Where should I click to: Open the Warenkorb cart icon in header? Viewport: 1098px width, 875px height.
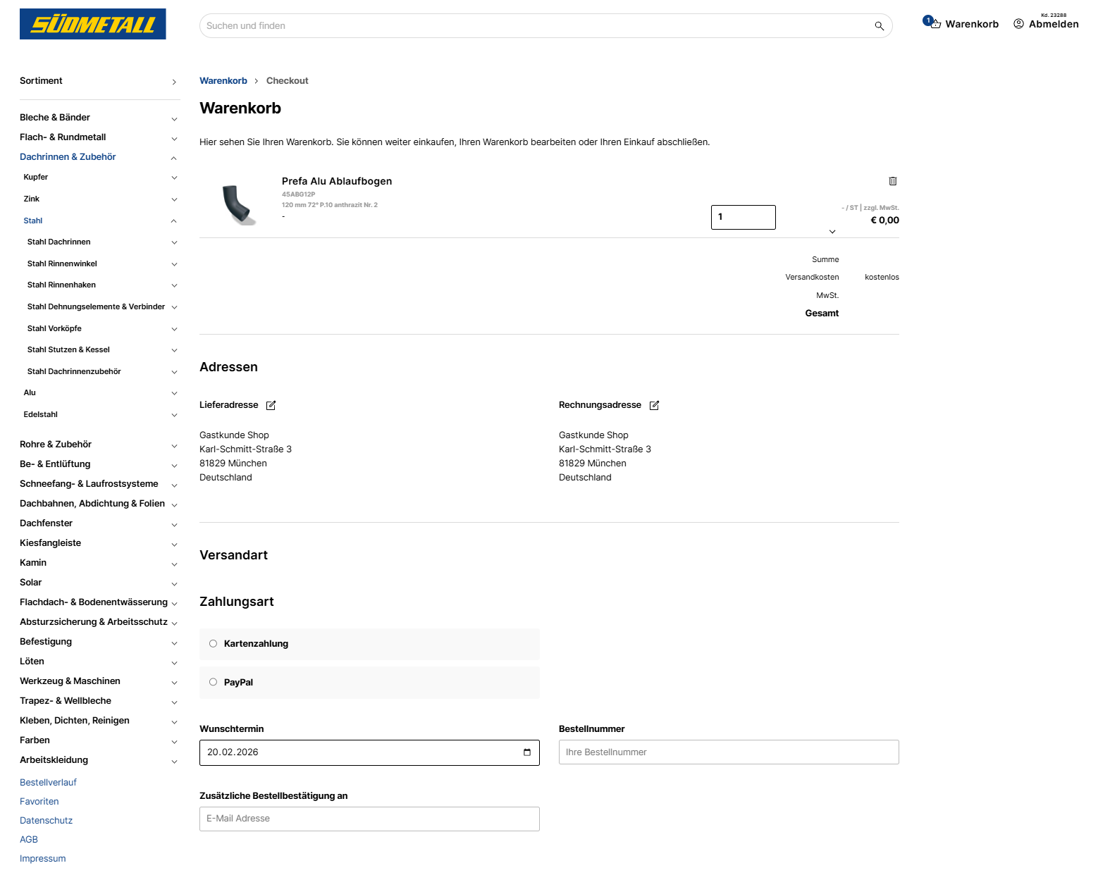point(934,24)
